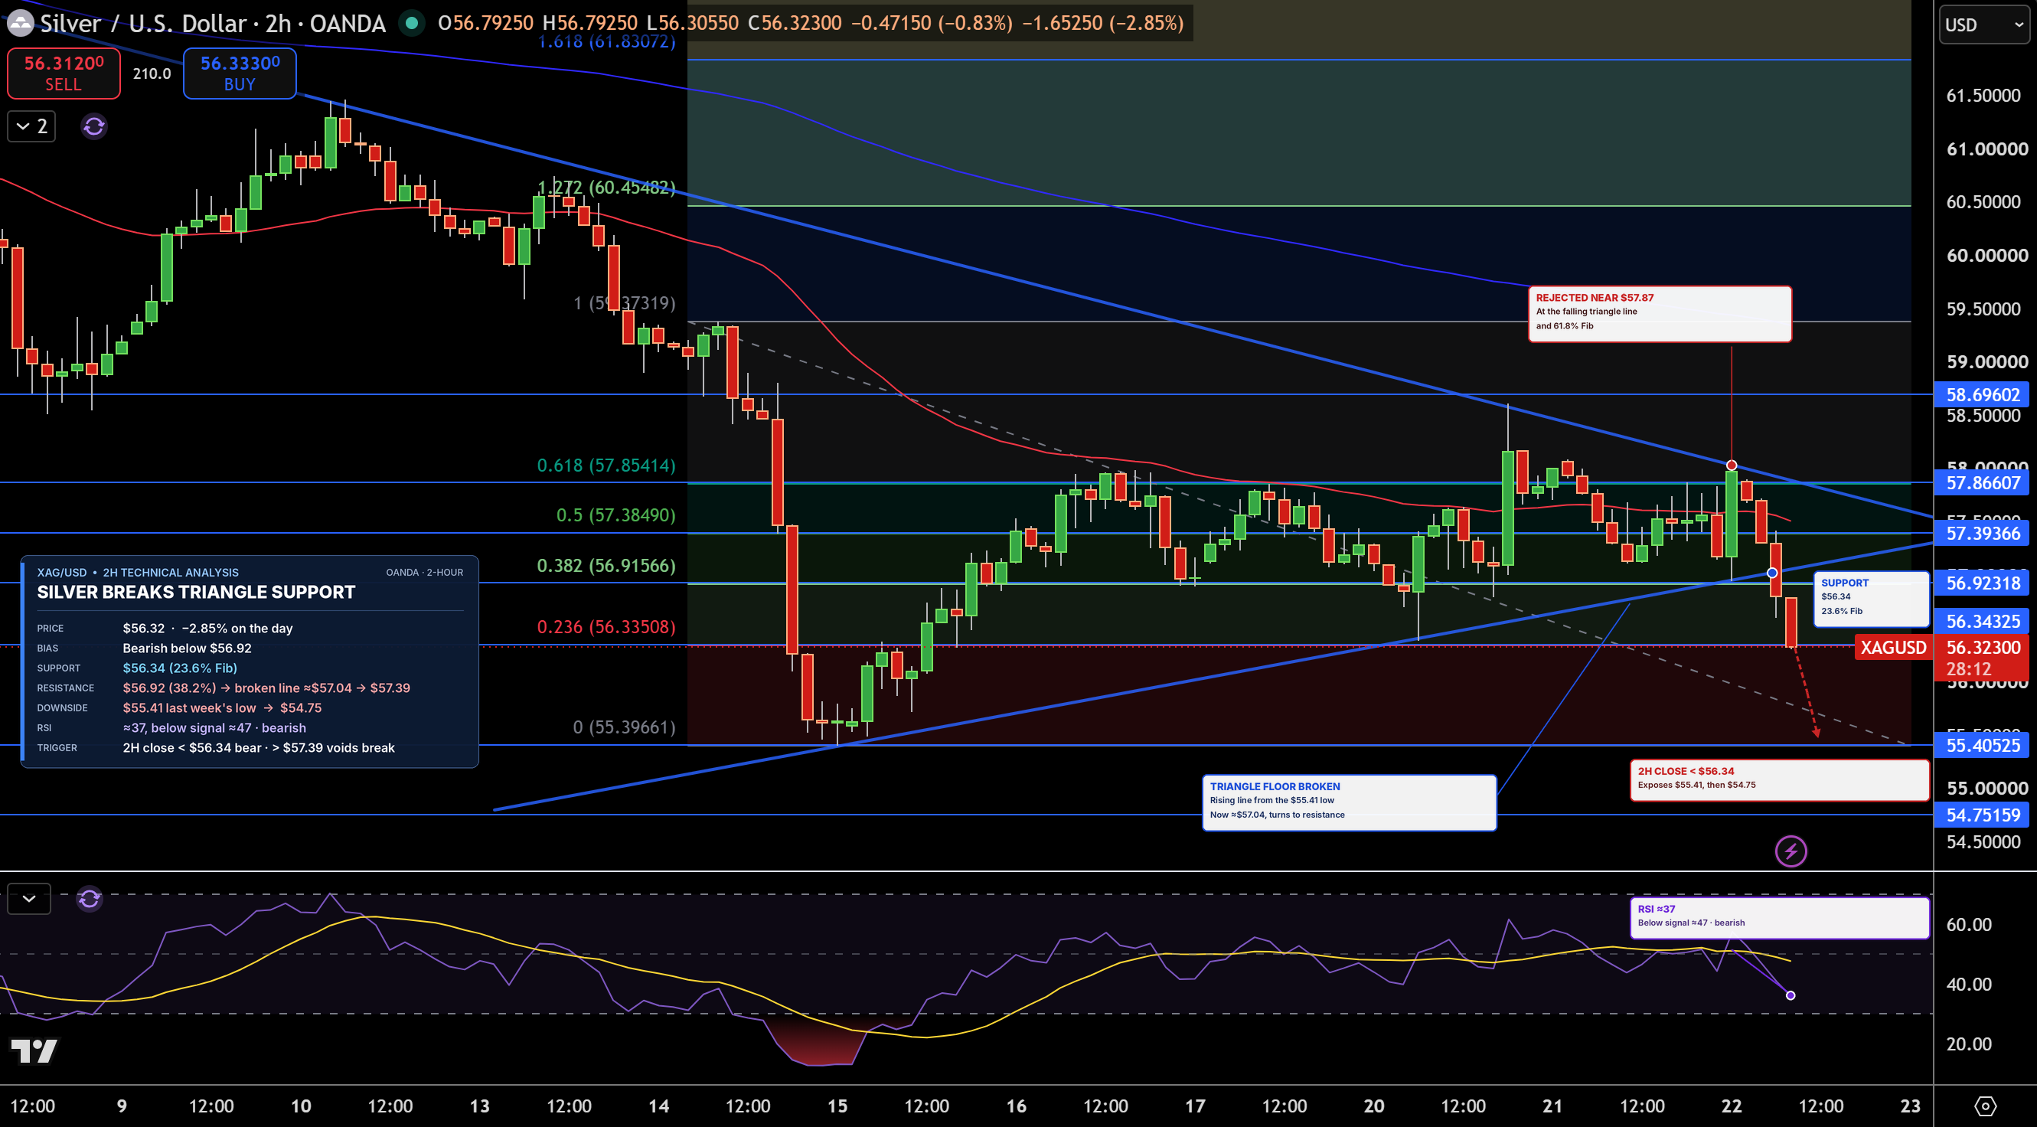This screenshot has width=2037, height=1127.
Task: Click the silver symbol logo icon
Action: point(19,24)
